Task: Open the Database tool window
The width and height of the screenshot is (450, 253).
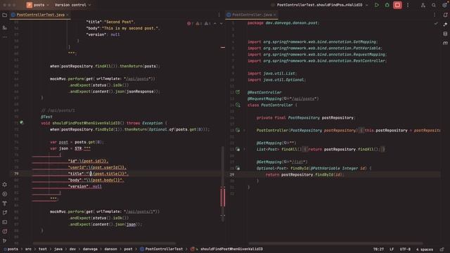Action: (x=445, y=34)
